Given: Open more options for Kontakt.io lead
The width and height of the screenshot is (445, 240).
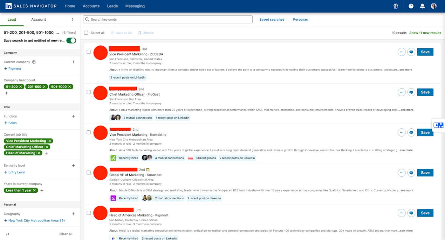Looking at the screenshot, I should (x=401, y=132).
